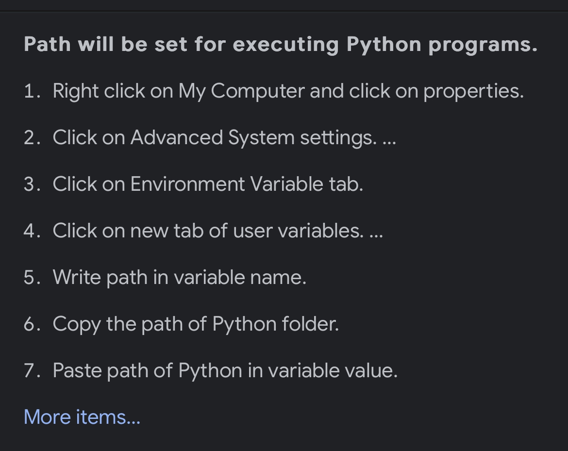The height and width of the screenshot is (451, 568).
Task: Click the list number "5."
Action: coord(32,278)
